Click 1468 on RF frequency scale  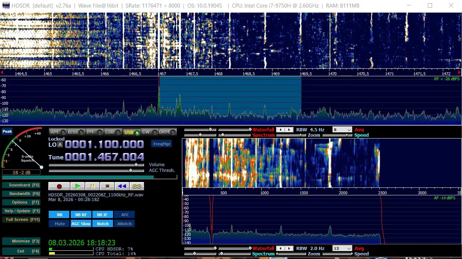(218, 74)
